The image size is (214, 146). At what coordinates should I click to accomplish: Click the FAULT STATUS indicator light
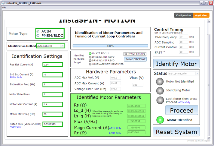126,54
